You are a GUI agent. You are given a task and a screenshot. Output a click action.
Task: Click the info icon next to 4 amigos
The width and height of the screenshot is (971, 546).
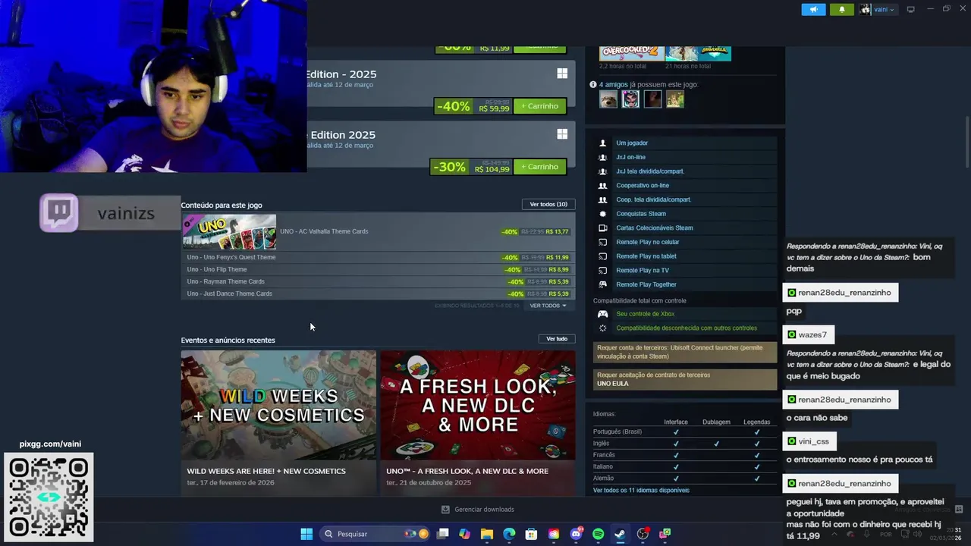click(593, 85)
